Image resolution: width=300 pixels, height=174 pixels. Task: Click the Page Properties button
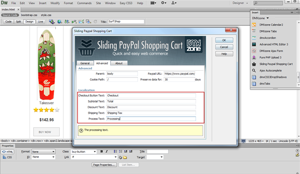(x=104, y=165)
